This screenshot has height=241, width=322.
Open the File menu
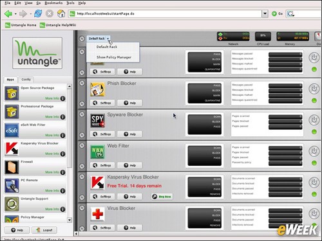coord(8,3)
